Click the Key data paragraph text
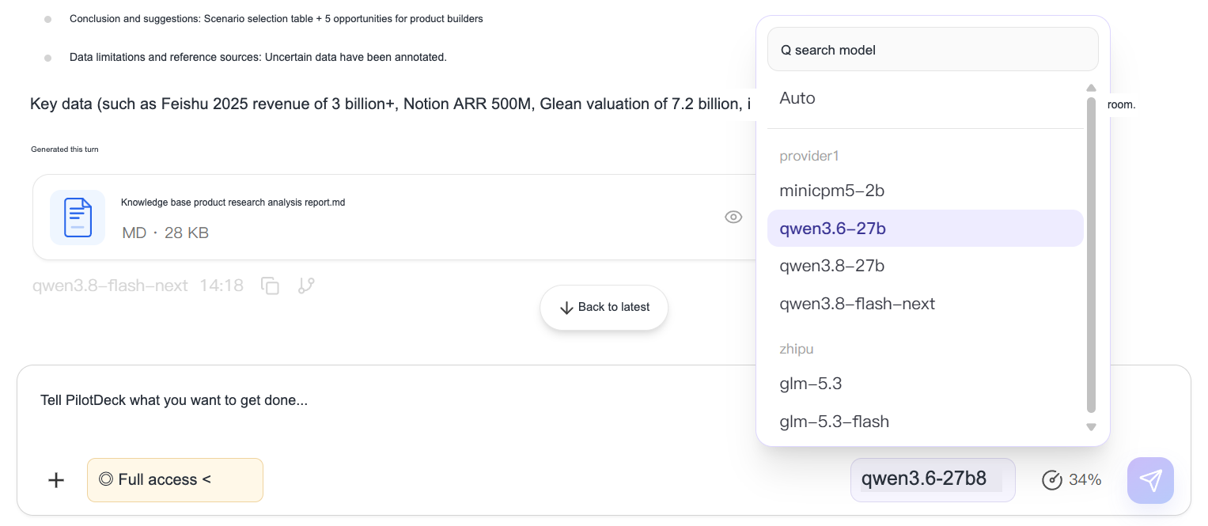This screenshot has width=1208, height=526. (x=390, y=104)
